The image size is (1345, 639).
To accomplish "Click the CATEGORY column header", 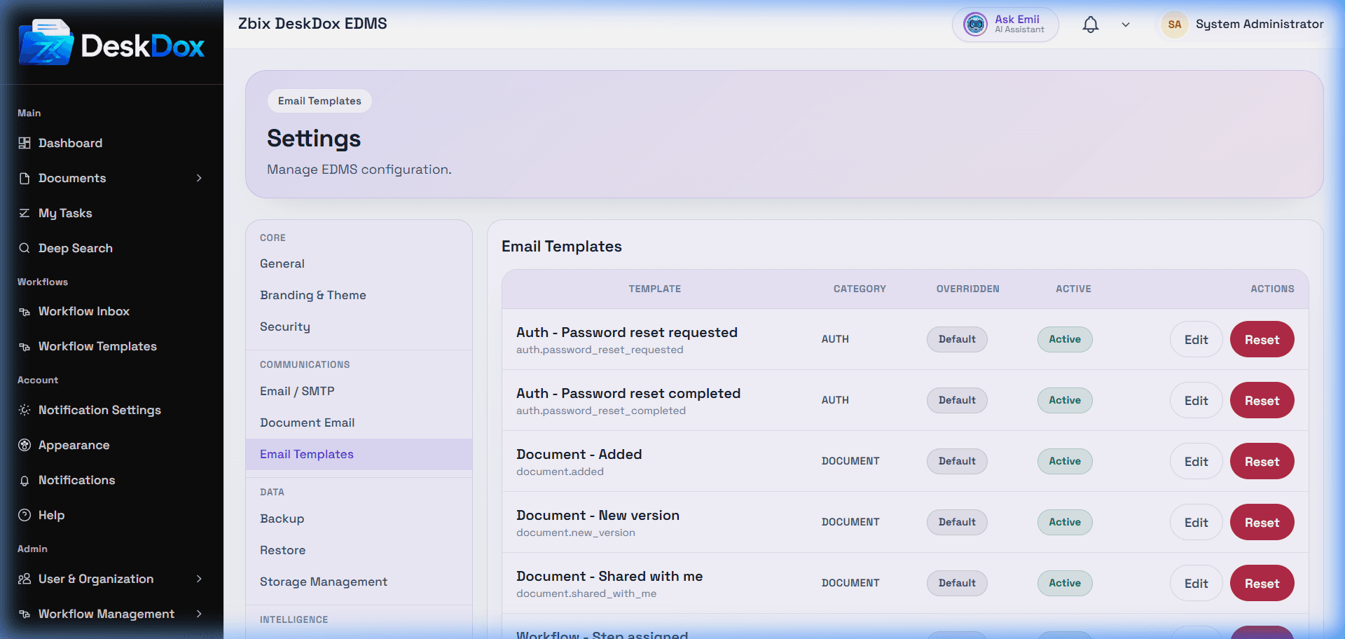I will click(x=860, y=289).
